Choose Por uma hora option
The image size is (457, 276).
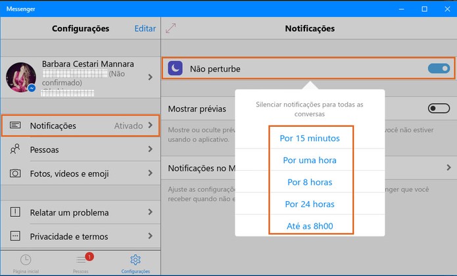(x=310, y=160)
